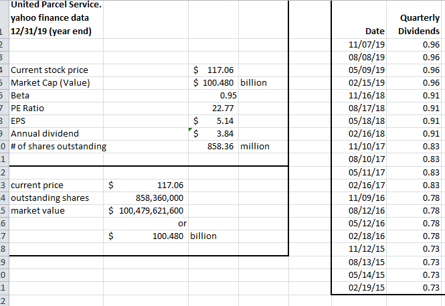Screen dimensions: 445x306
Task: Select the United Parcel Service title cell
Action: (x=56, y=18)
